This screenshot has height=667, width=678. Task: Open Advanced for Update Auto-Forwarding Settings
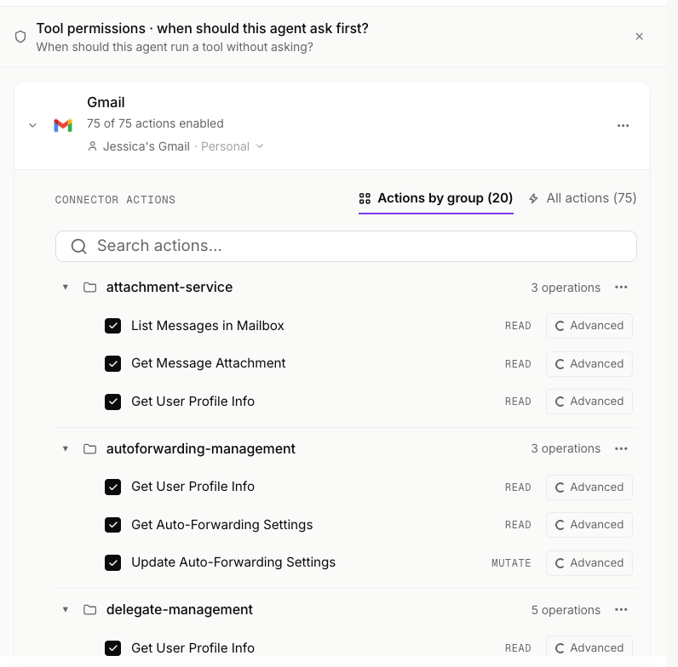click(589, 563)
